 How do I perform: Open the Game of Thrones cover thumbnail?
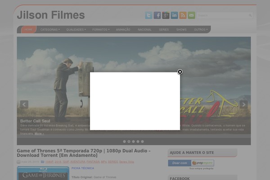point(43,173)
